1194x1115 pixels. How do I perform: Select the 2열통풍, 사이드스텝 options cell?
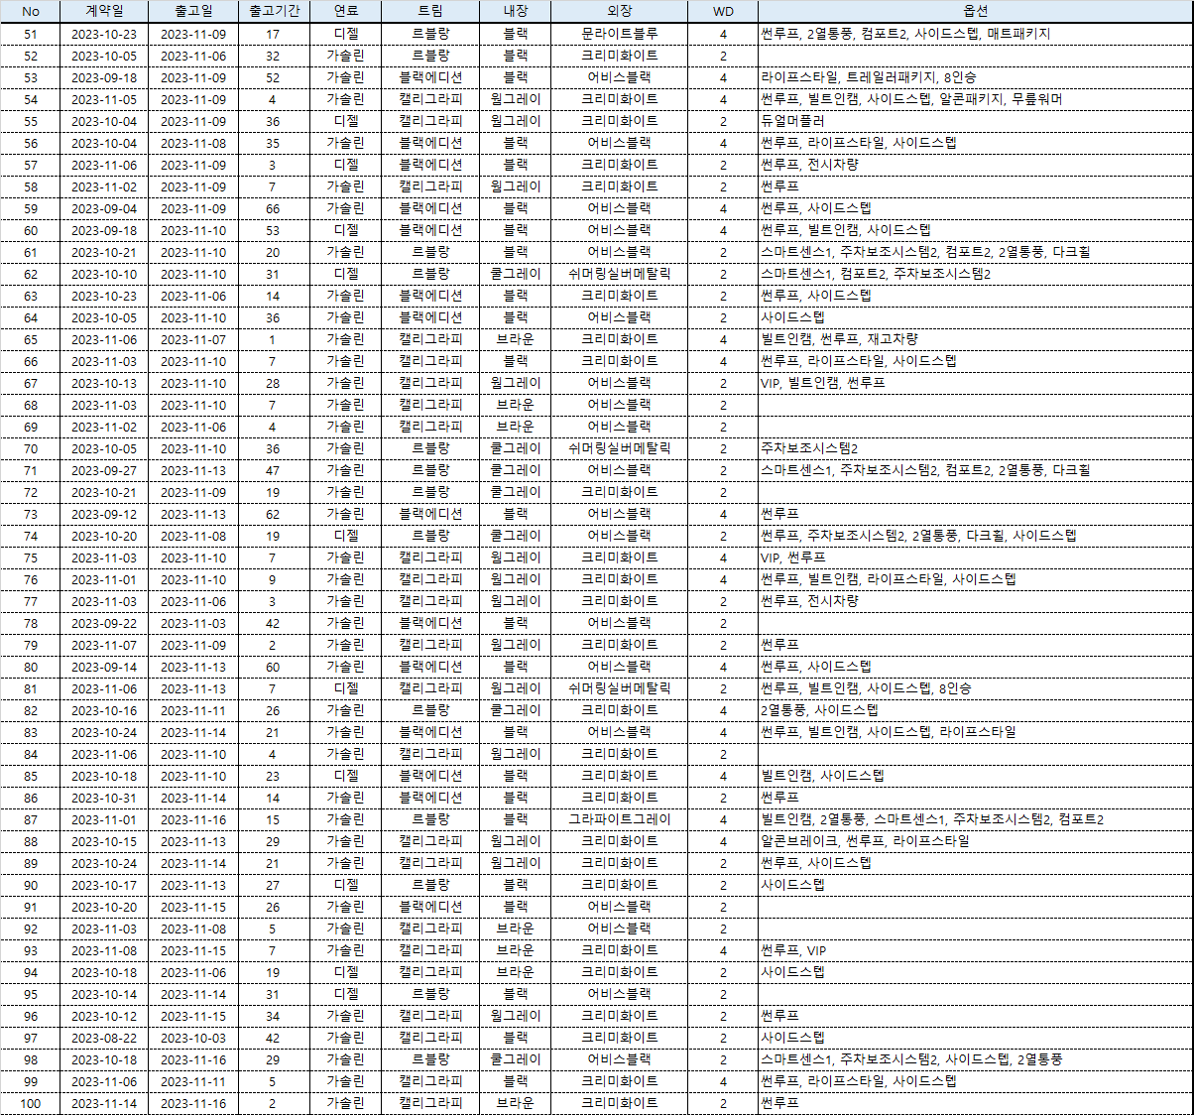point(975,710)
